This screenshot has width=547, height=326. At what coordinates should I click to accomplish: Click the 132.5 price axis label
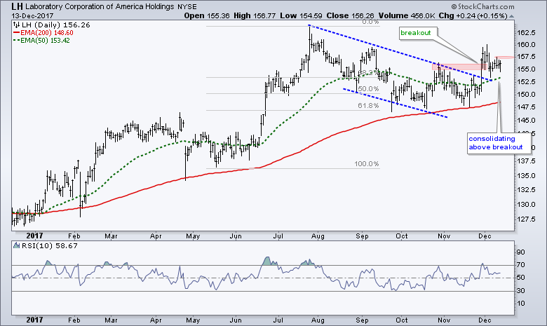click(526, 190)
